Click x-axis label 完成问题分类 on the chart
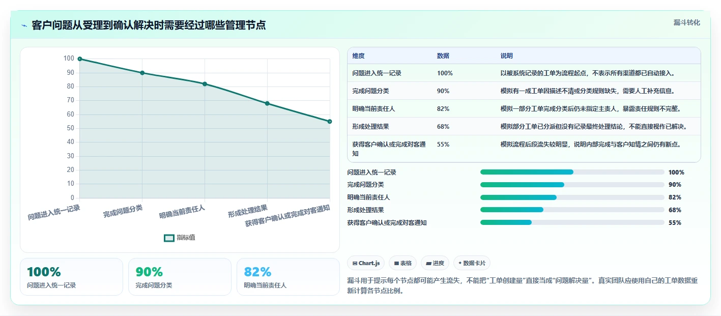The image size is (721, 316). pos(123,211)
